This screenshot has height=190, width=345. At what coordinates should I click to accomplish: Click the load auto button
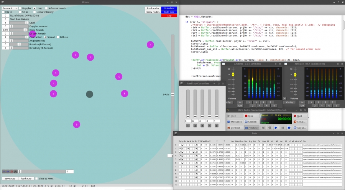click(x=26, y=178)
